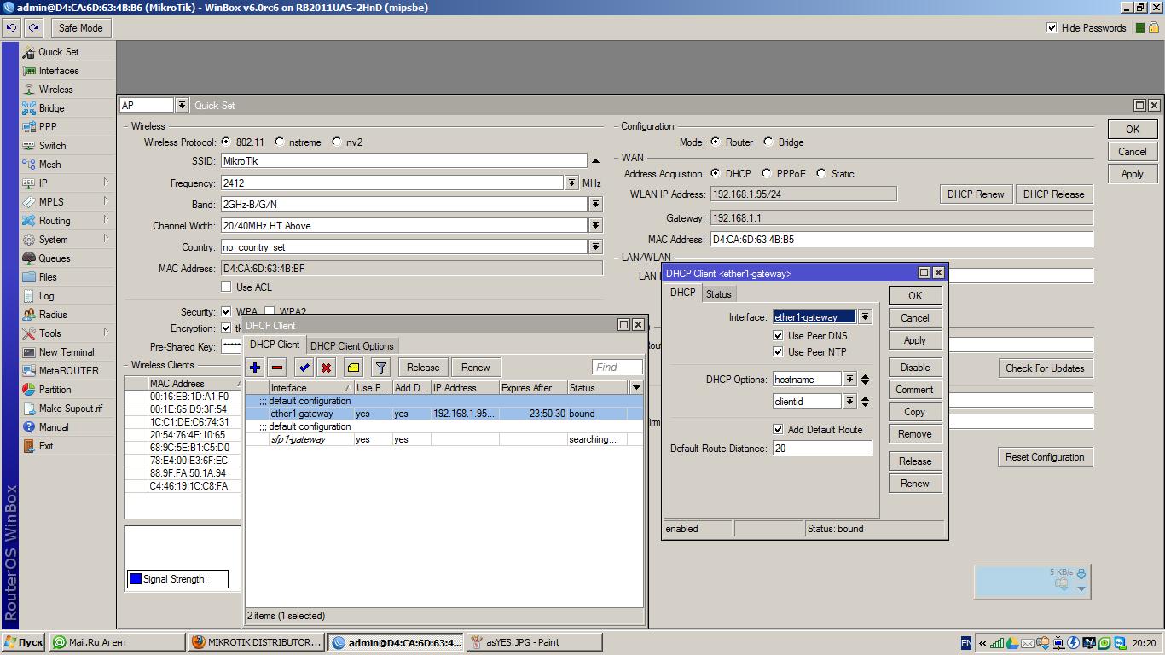Switch to the DHCP Client Options tab
Screen dimensions: 1165x655
(352, 346)
